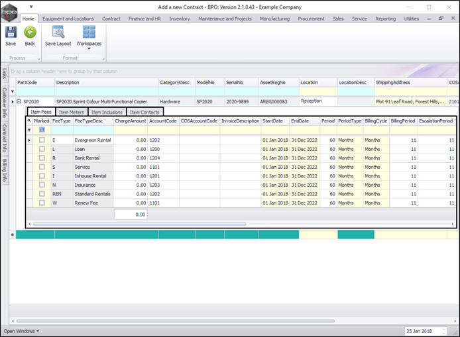Click the green Back arrow icon
This screenshot has height=337, width=460.
click(30, 32)
